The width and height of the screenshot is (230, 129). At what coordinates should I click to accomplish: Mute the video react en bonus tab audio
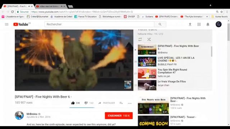coord(61,6)
